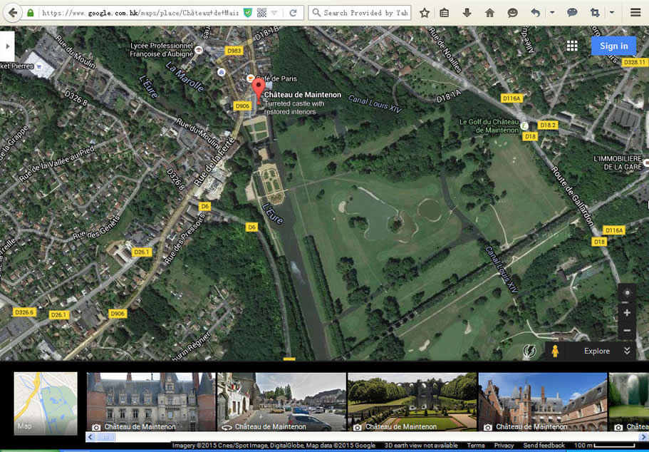Go back to the previous page
649x452 pixels.
(13, 13)
